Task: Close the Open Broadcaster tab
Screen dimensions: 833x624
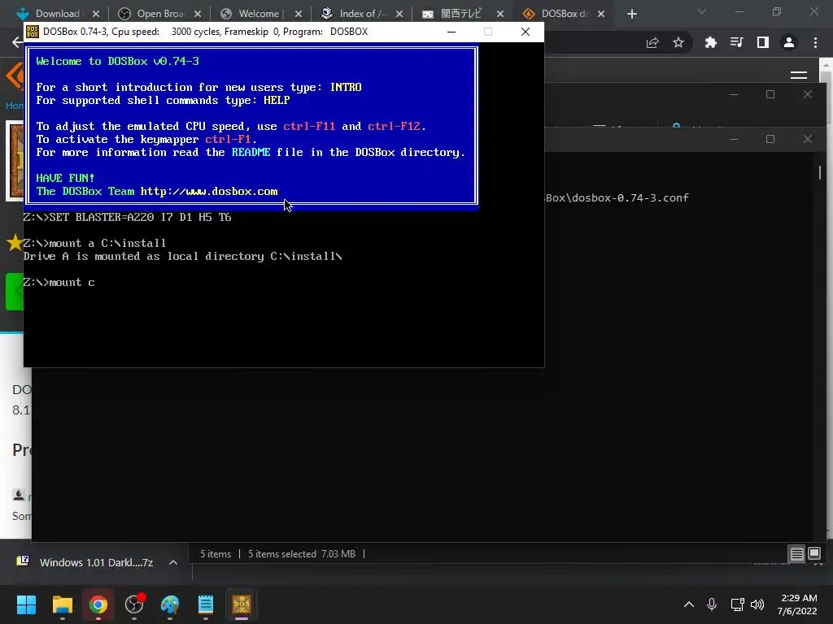Action: (198, 14)
